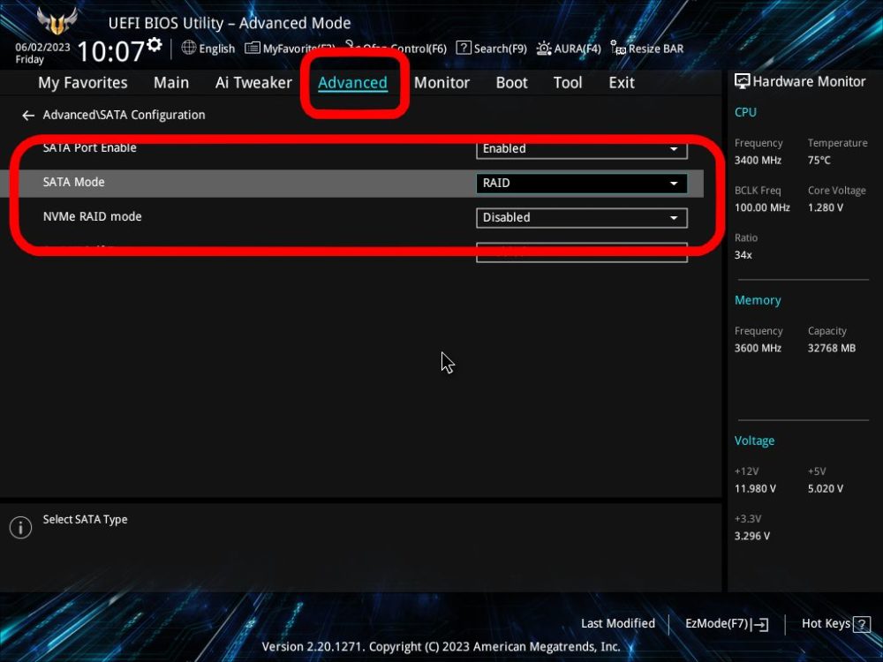Click the arrow of the SATA Mode dropdown

point(674,184)
